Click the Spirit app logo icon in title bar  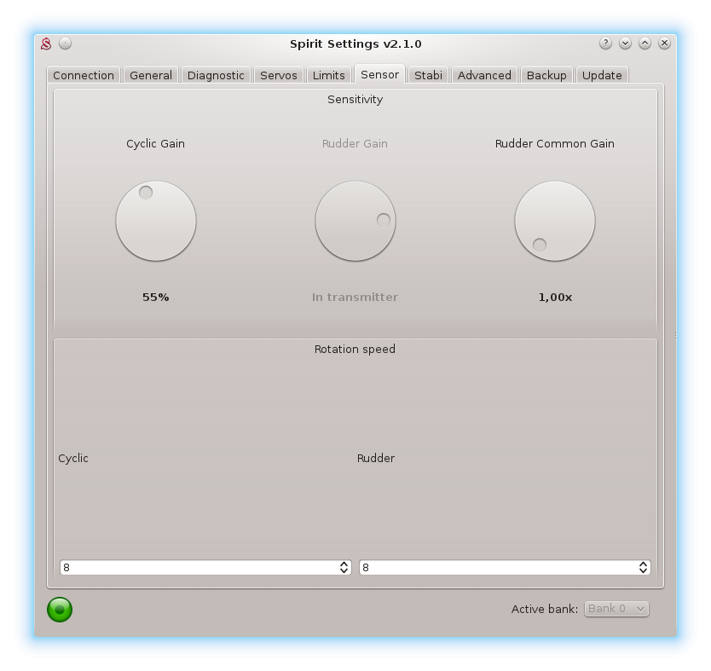click(47, 43)
